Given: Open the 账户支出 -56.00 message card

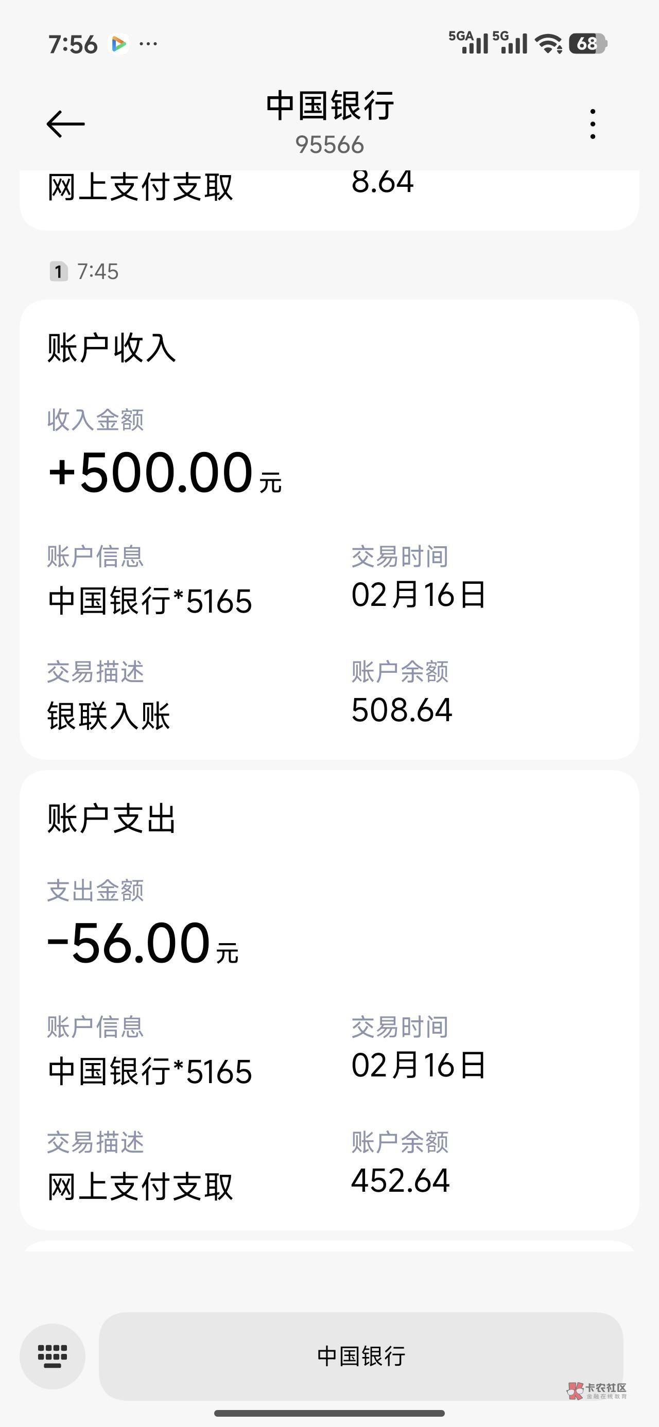Looking at the screenshot, I should 329,1000.
